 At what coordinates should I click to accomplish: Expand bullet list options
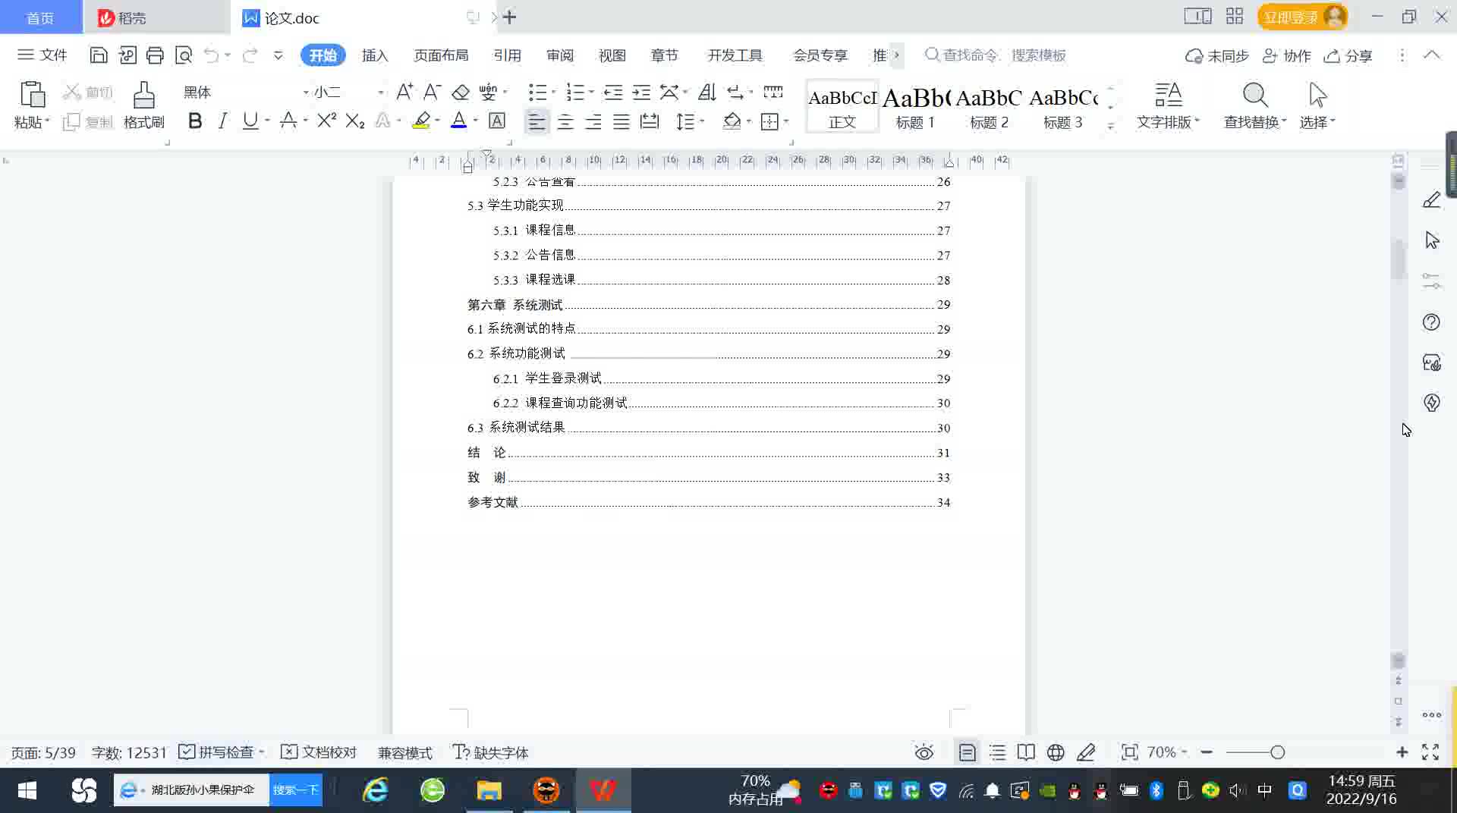(553, 92)
